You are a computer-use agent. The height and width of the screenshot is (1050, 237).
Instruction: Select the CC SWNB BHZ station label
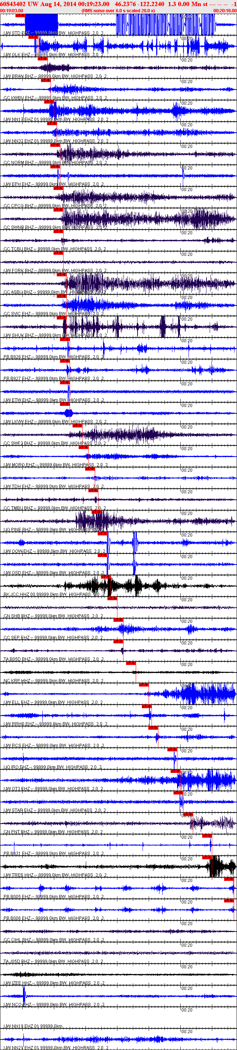pos(55,227)
